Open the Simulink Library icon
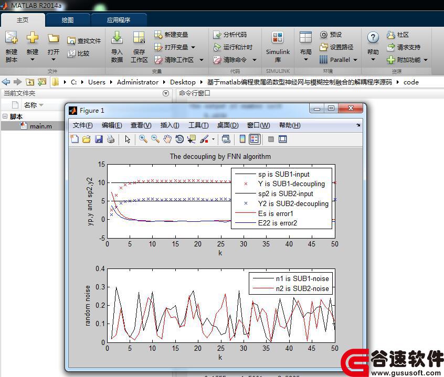This screenshot has width=444, height=377. point(278,37)
